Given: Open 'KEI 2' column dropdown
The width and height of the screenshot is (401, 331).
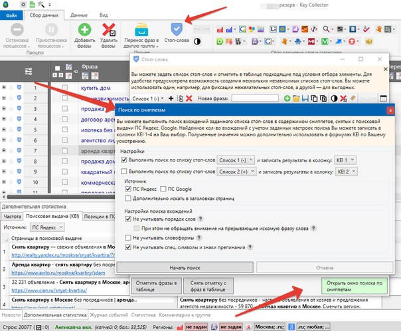Looking at the screenshot, I should coord(347,171).
